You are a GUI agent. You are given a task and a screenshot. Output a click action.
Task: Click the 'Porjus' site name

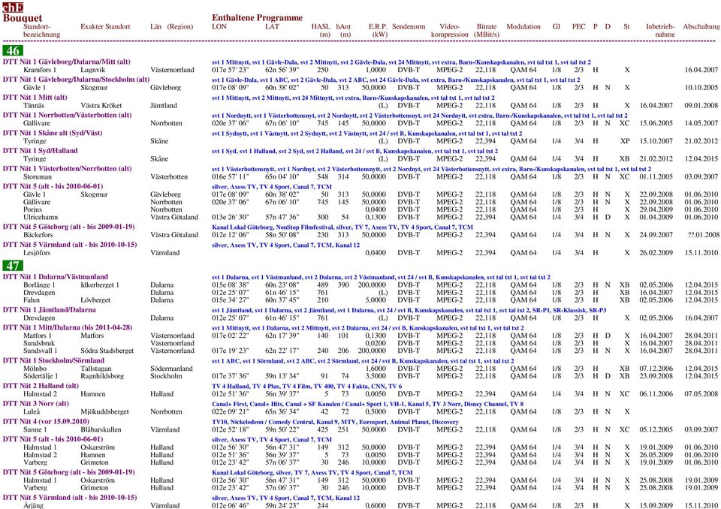[32, 209]
